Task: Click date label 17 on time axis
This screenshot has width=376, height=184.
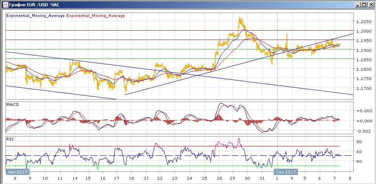Action: [x=117, y=179]
